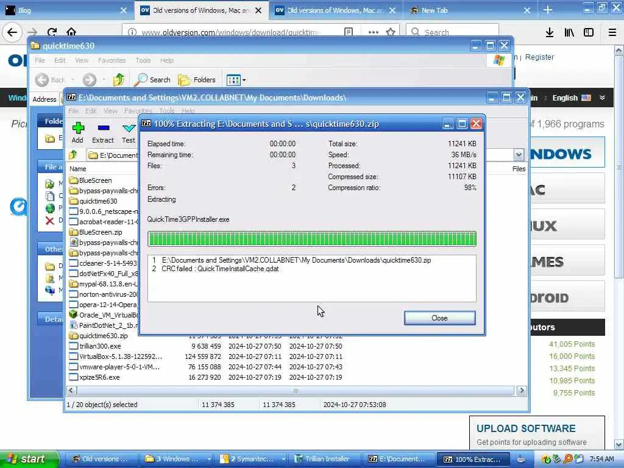Viewport: 624px width, 468px height.
Task: Open Firefox downloads arrow icon
Action: [550, 32]
